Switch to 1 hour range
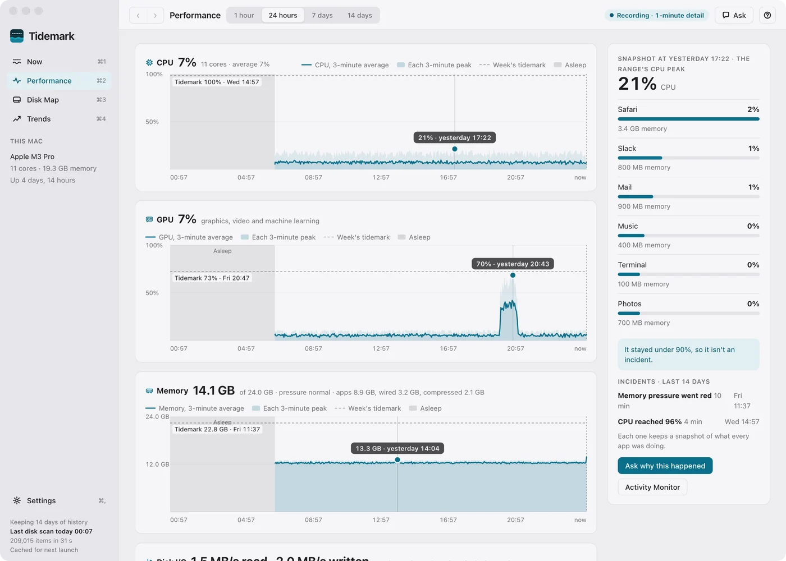This screenshot has height=561, width=786. click(x=244, y=15)
